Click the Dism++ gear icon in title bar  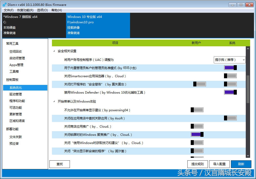tap(5, 5)
